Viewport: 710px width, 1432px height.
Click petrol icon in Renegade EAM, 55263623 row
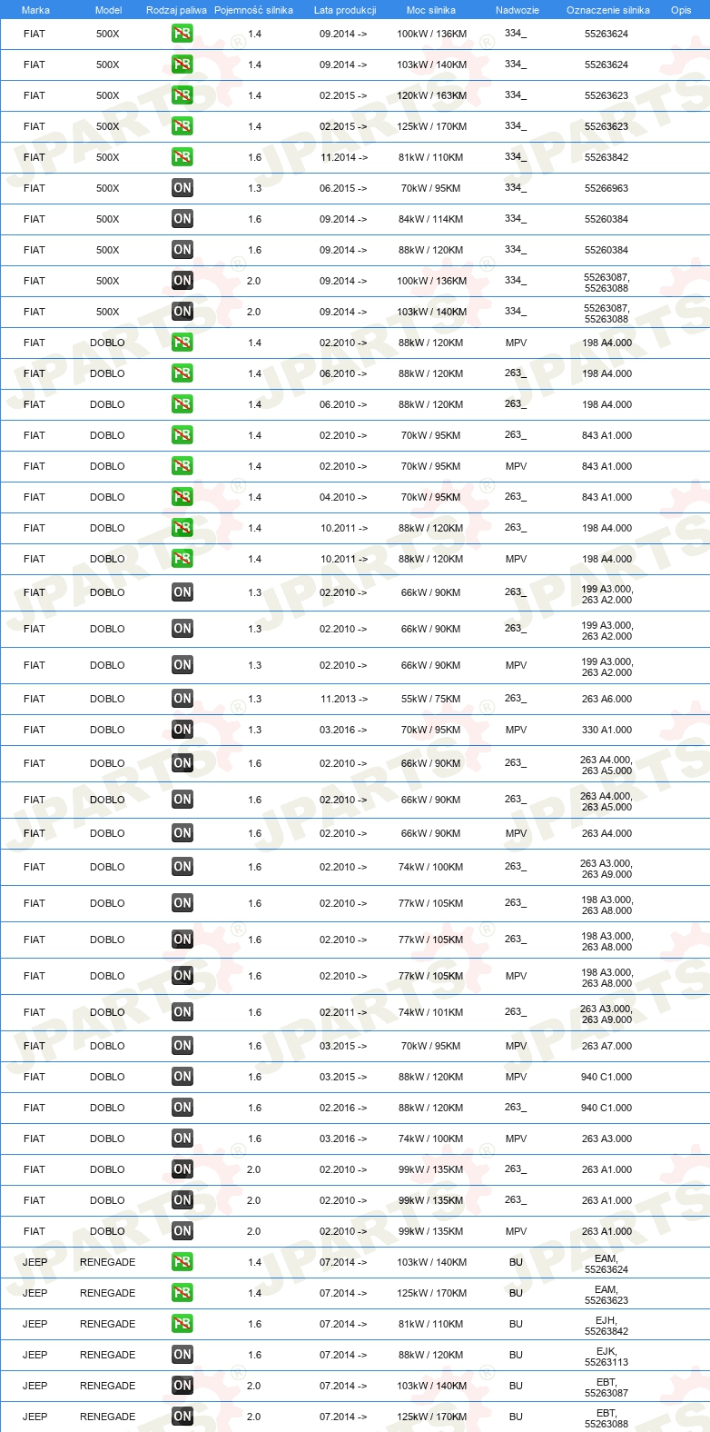182,1293
